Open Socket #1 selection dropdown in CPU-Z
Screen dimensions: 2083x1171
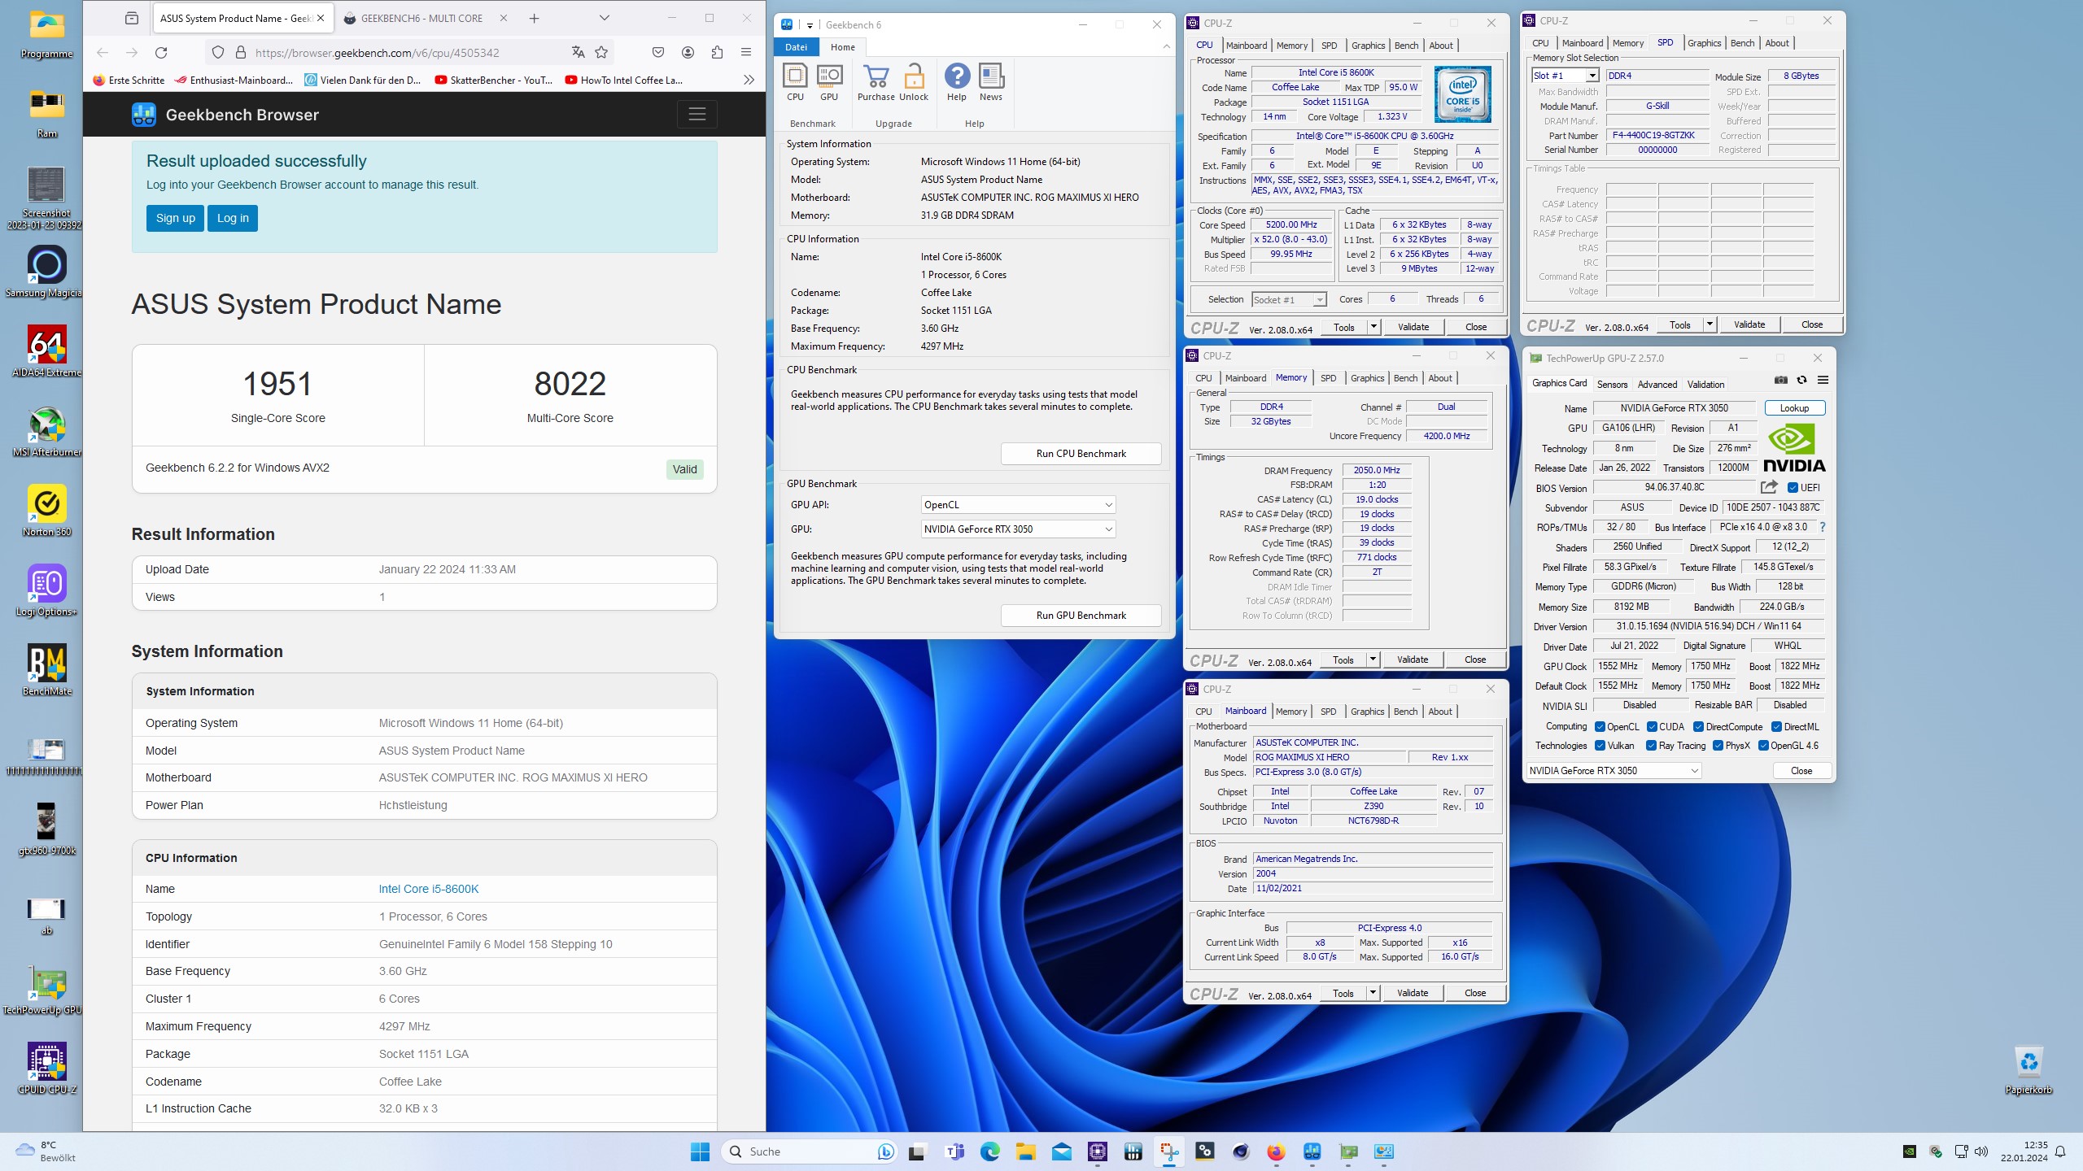click(x=1289, y=300)
